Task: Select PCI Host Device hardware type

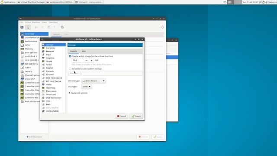Action: pos(54,81)
